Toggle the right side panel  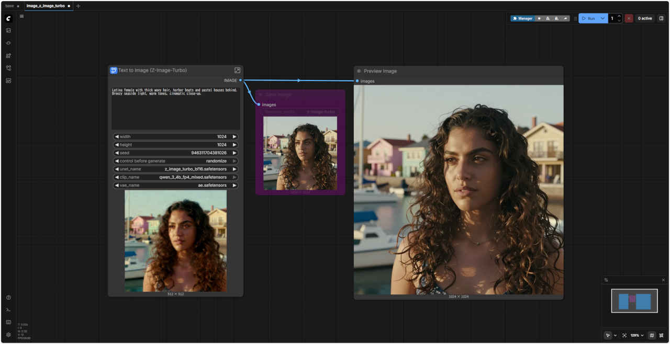[661, 18]
